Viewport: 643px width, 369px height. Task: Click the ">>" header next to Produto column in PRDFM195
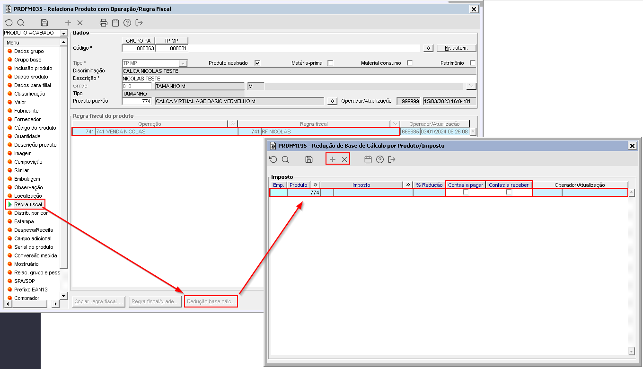[316, 185]
